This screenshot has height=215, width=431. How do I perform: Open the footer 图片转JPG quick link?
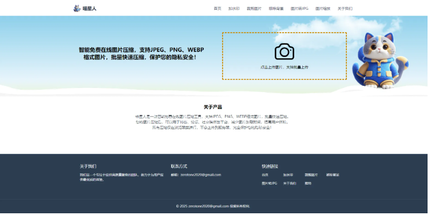(270, 183)
